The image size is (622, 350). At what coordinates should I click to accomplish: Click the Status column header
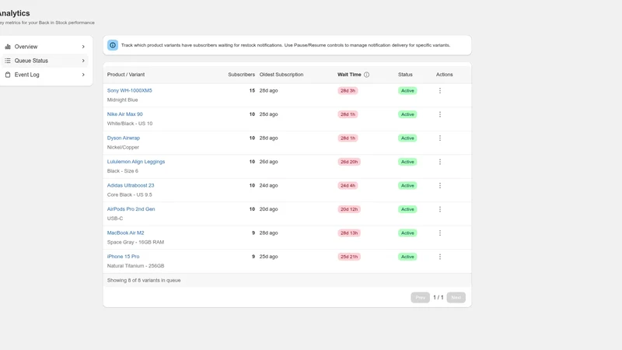[405, 75]
